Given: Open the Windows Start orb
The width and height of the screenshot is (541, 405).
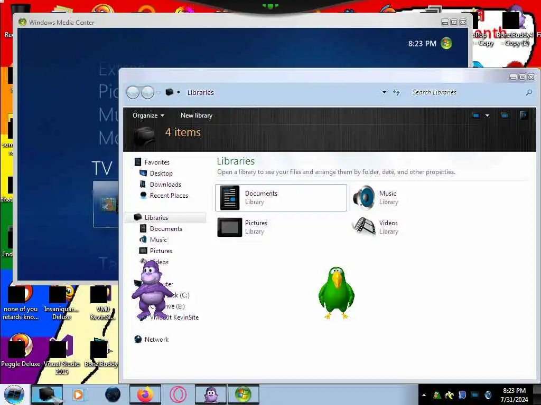Looking at the screenshot, I should click(x=14, y=394).
